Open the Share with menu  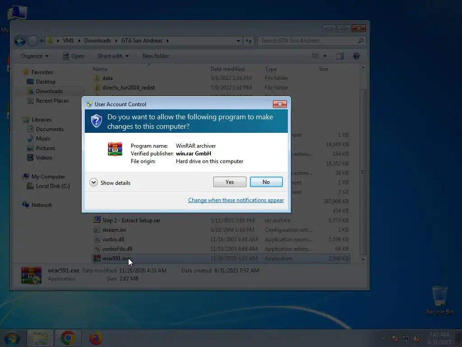pyautogui.click(x=113, y=56)
